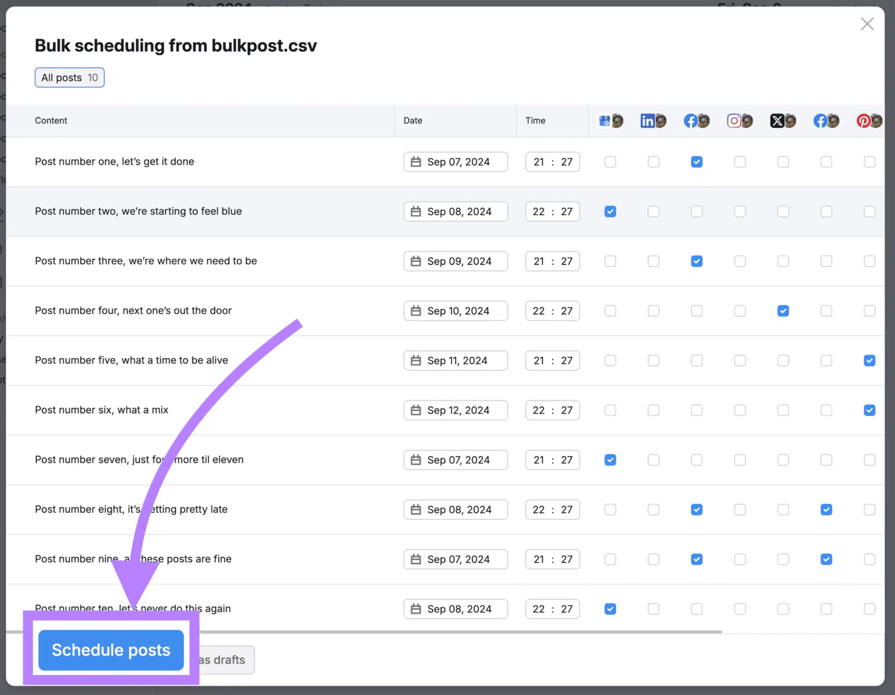895x695 pixels.
Task: Open date picker showing Sep 09, 2024
Action: tap(455, 261)
